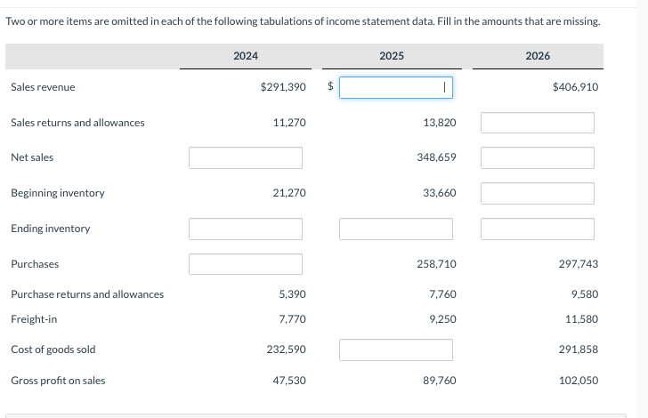The width and height of the screenshot is (648, 418).
Task: Click the 2025 column header
Action: pyautogui.click(x=392, y=56)
